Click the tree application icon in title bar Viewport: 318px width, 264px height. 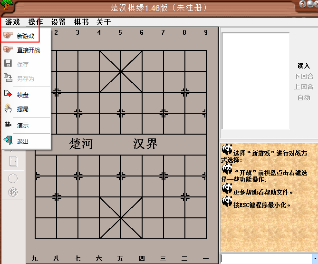click(x=6, y=5)
